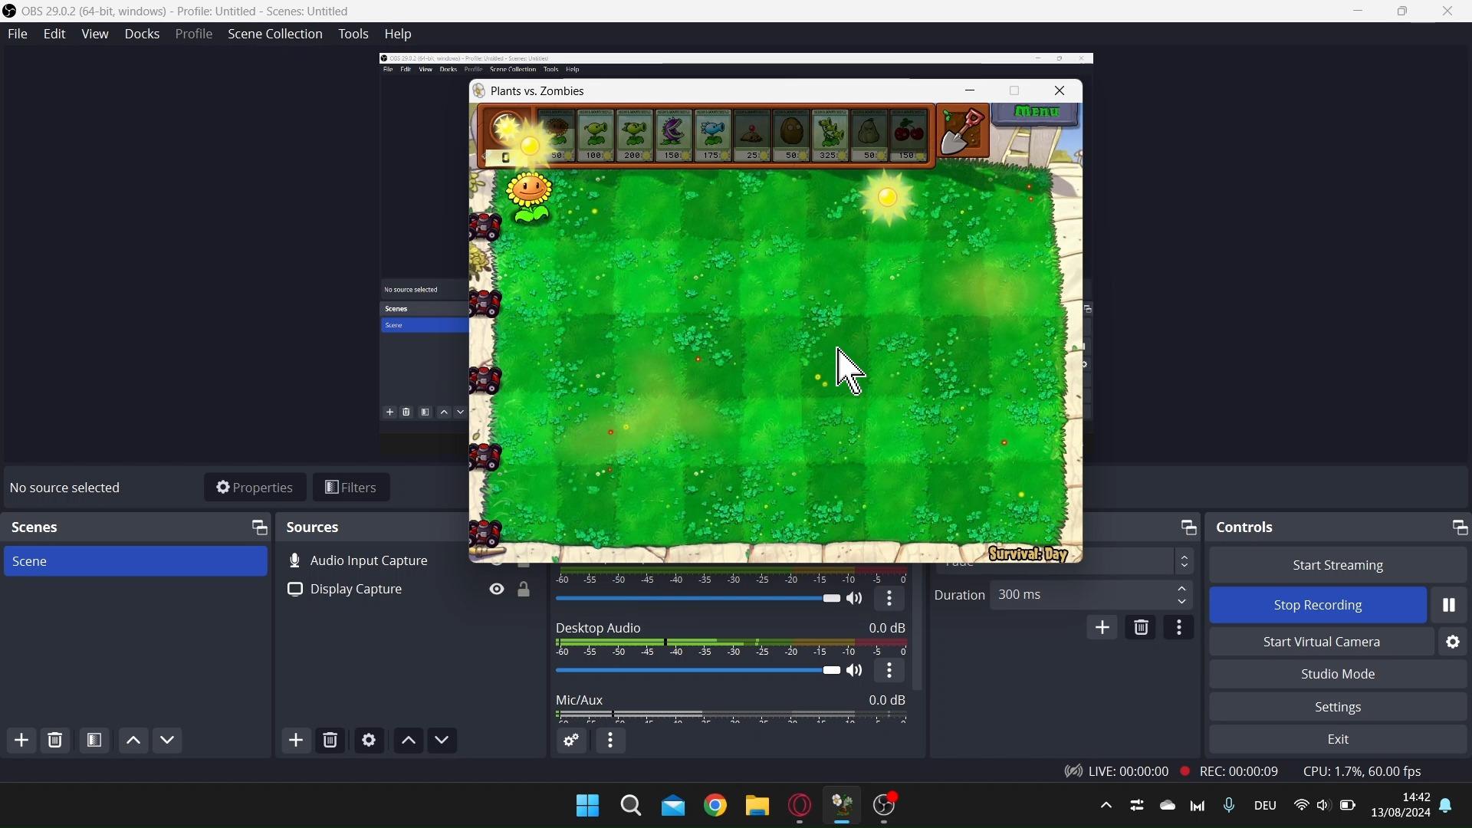Open Settings from Controls
The width and height of the screenshot is (1472, 828).
point(1339,708)
